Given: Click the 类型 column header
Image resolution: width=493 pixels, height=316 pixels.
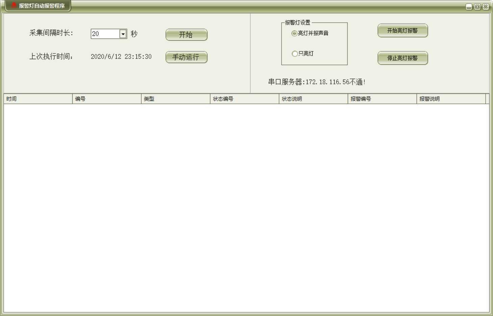Looking at the screenshot, I should pyautogui.click(x=176, y=99).
